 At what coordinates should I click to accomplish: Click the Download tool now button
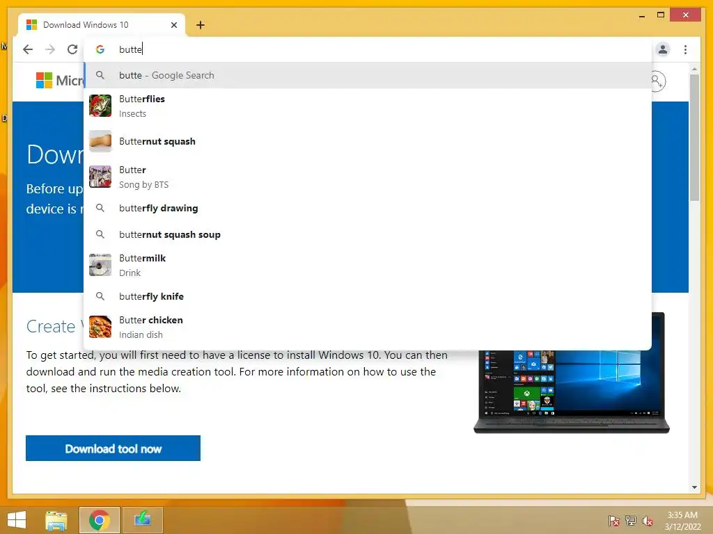click(113, 448)
